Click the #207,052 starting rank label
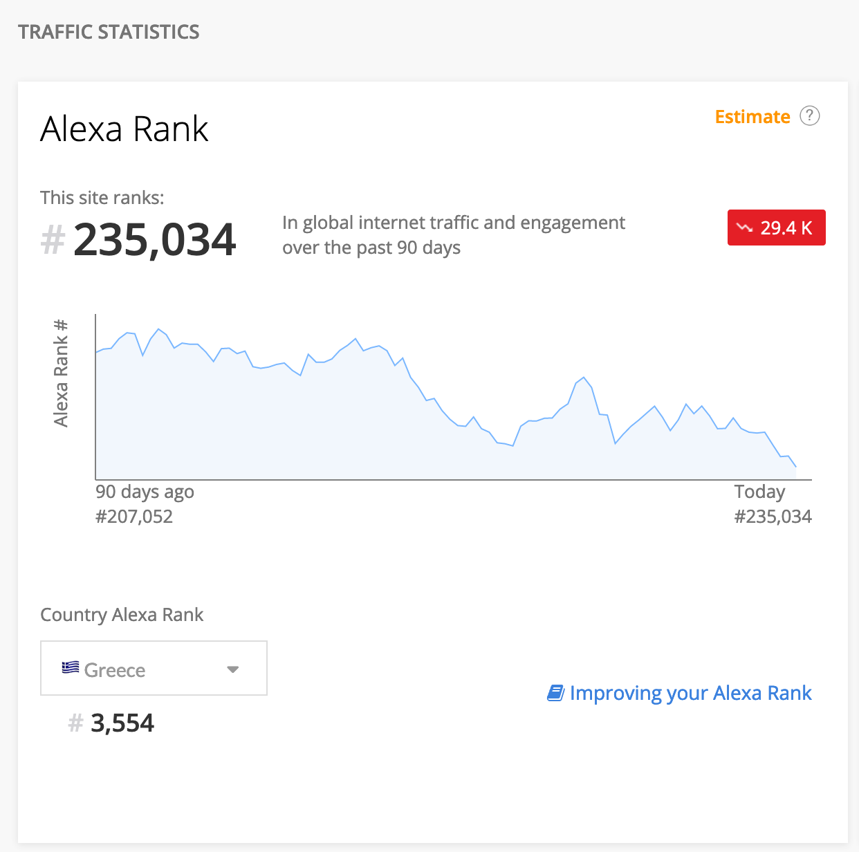 click(x=134, y=517)
